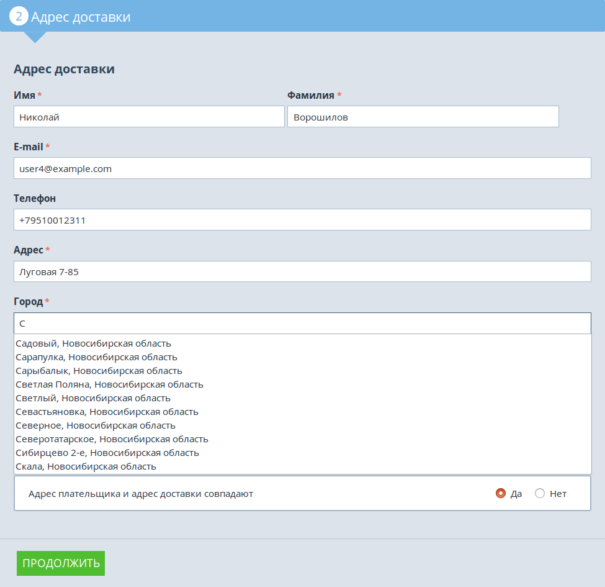Click the 'Фамилия' field with Ворошилов
Image resolution: width=605 pixels, height=587 pixels.
423,117
